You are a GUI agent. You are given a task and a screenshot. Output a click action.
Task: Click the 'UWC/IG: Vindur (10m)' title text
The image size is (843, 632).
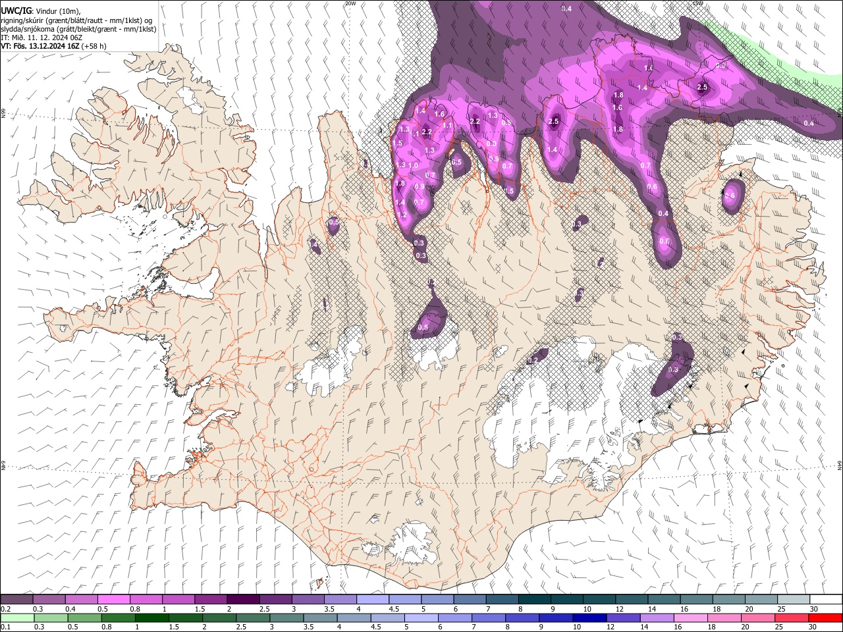(41, 11)
